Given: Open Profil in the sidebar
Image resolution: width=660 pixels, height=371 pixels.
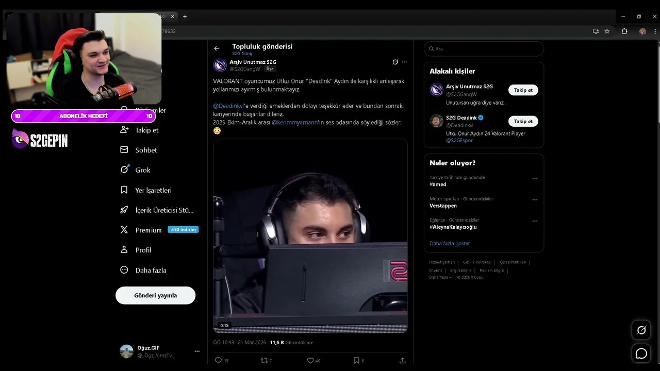Looking at the screenshot, I should tap(136, 250).
